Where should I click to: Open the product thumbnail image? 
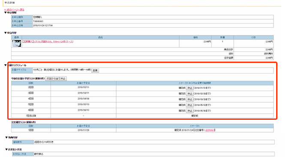(17, 43)
